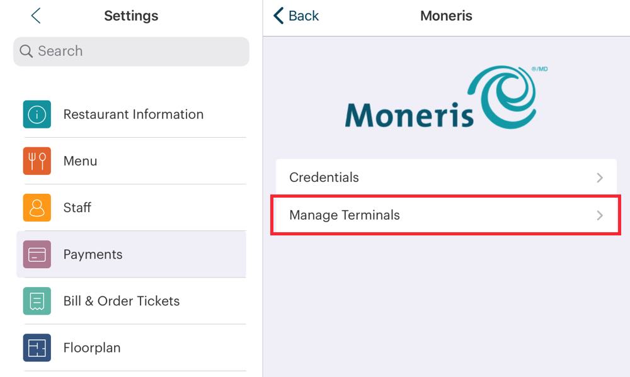
Task: Click the Staff person icon
Action: (x=37, y=207)
